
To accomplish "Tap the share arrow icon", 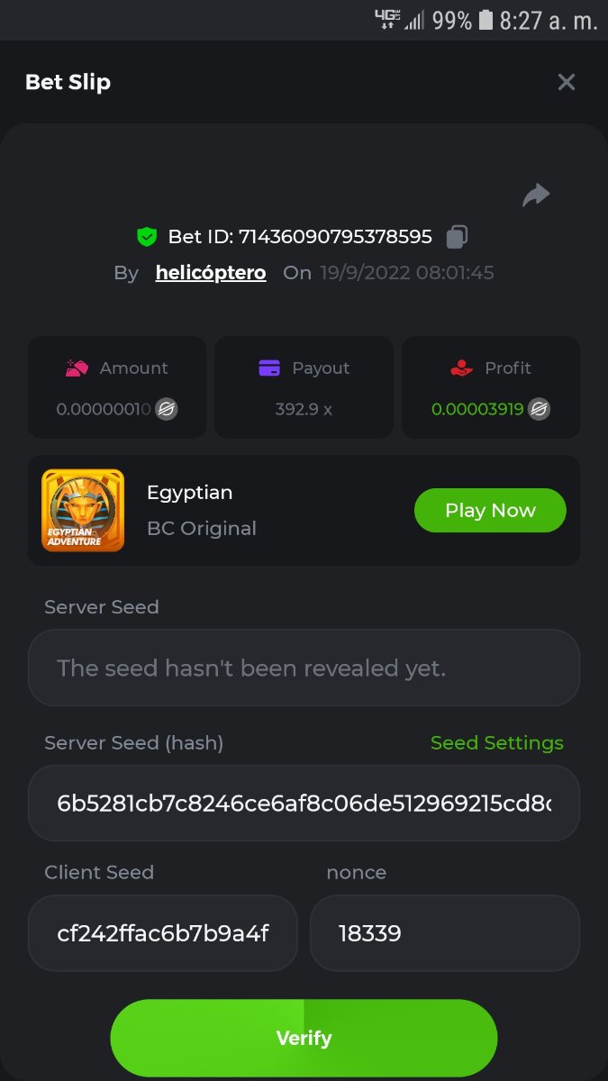I will tap(536, 195).
